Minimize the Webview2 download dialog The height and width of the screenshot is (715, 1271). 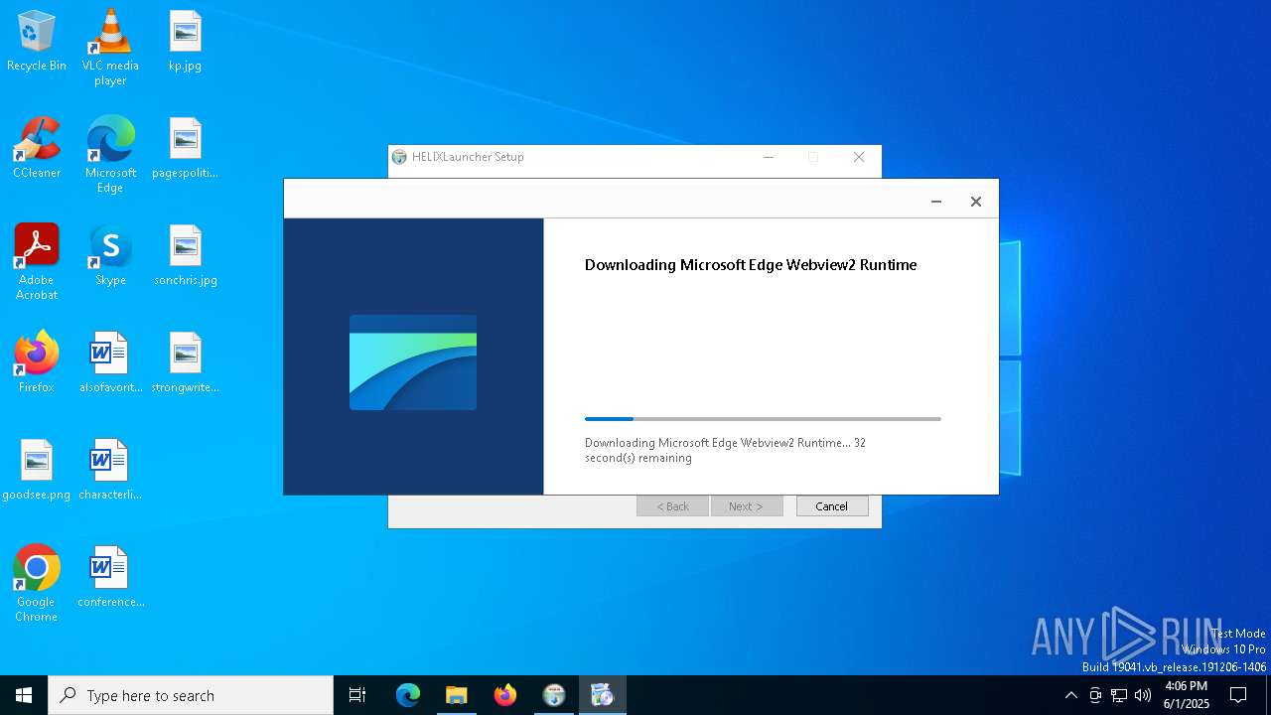(x=935, y=202)
